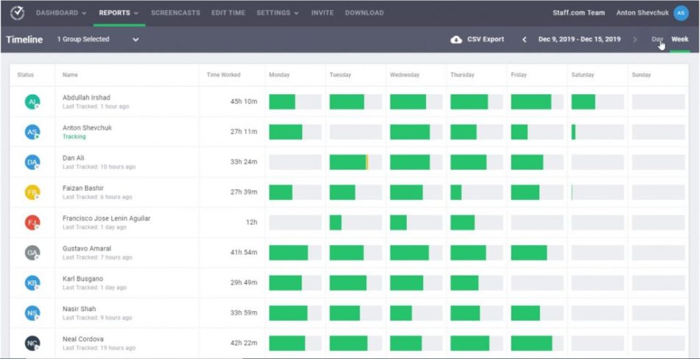Click the Invite link
700x359 pixels.
click(322, 13)
